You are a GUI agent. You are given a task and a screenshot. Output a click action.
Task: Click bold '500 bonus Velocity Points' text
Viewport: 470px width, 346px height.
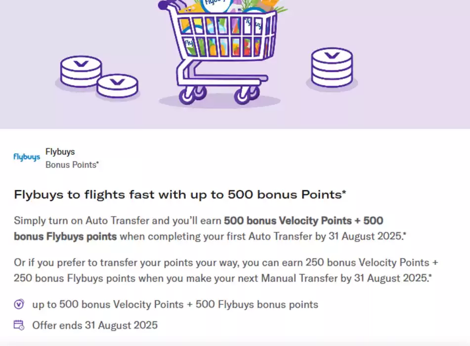coord(288,220)
